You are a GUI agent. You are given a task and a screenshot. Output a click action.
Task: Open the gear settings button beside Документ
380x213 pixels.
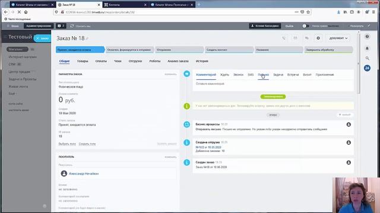click(x=318, y=38)
